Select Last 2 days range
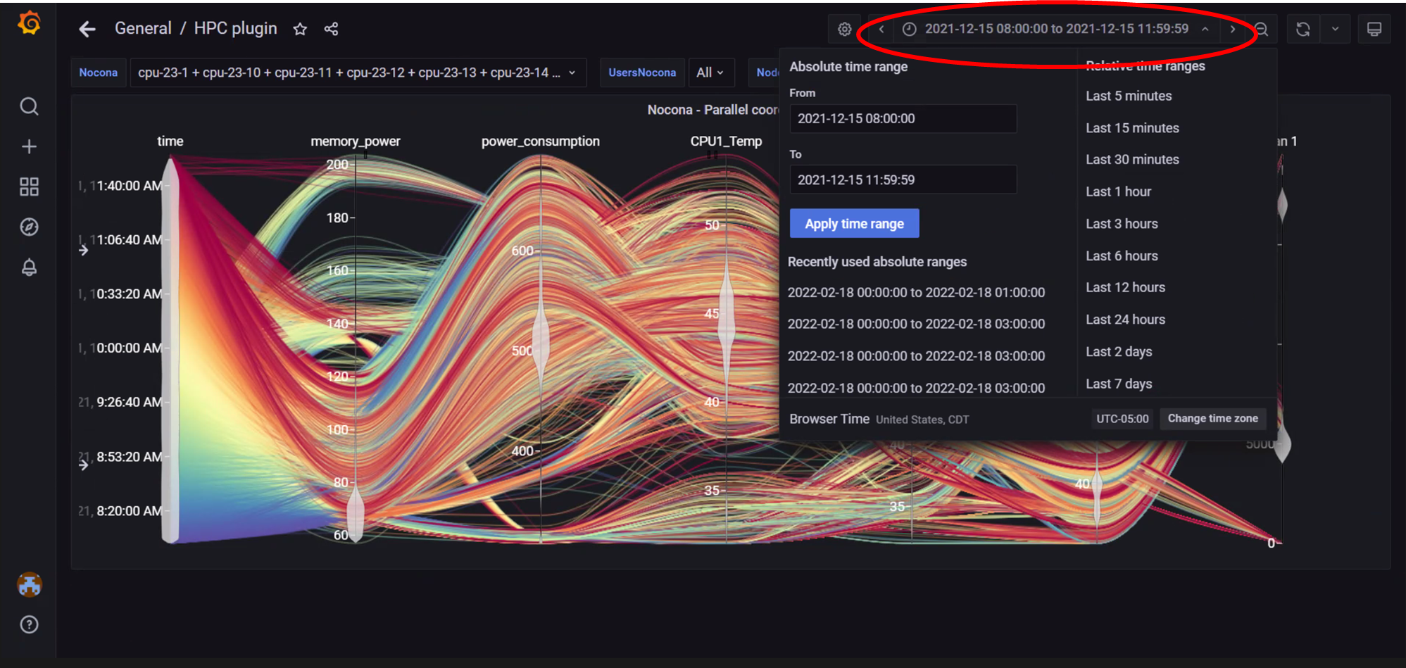Image resolution: width=1406 pixels, height=668 pixels. point(1118,351)
